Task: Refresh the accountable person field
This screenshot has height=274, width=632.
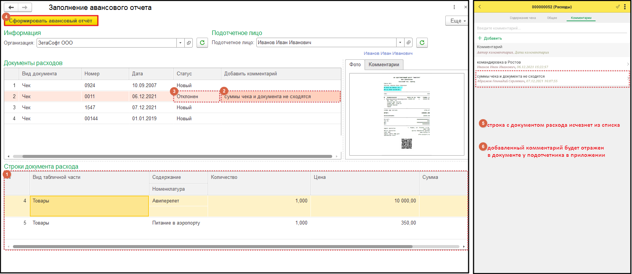Action: click(x=422, y=43)
